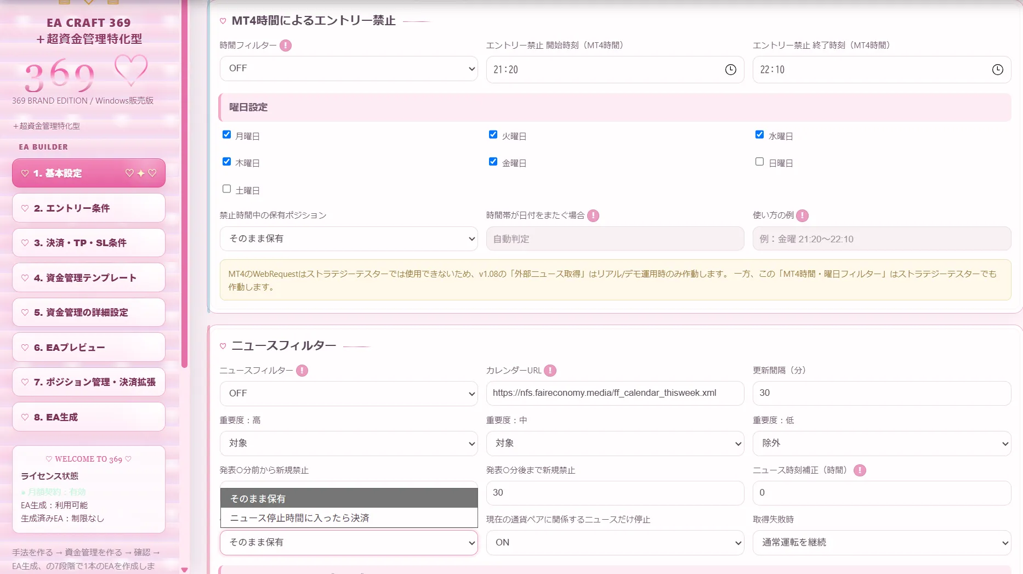
Task: Click the sidebar pink scrollbar
Action: point(185,184)
